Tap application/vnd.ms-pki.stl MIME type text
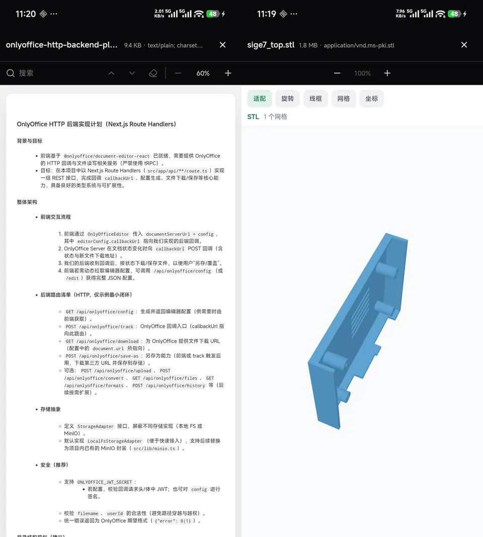 point(359,45)
